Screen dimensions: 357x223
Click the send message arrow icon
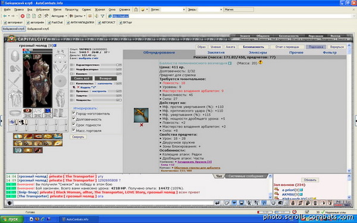tap(217, 203)
